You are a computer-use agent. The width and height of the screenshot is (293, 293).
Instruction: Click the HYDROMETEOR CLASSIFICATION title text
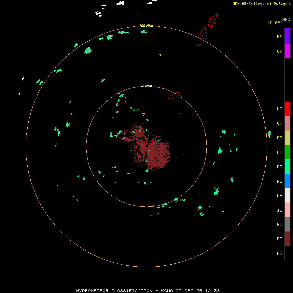[114, 291]
